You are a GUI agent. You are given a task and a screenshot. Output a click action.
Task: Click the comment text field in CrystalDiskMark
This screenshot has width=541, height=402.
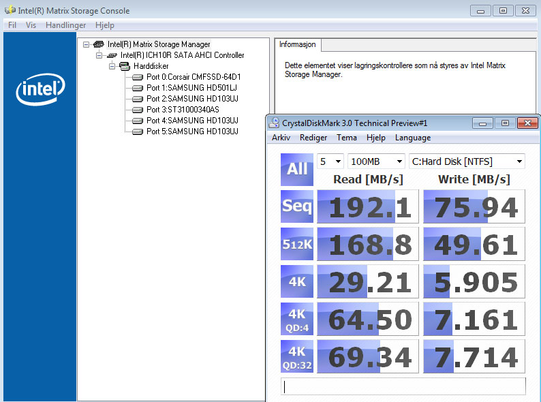point(403,386)
